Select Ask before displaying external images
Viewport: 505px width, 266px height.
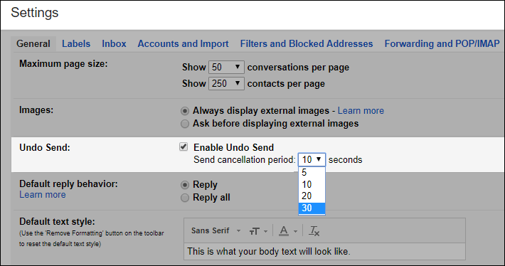tap(185, 124)
